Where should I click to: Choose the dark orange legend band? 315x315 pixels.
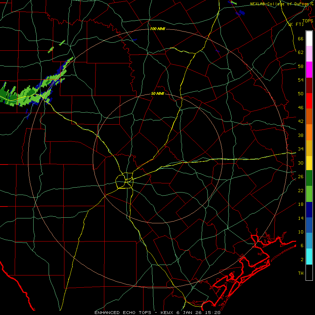click(x=309, y=117)
